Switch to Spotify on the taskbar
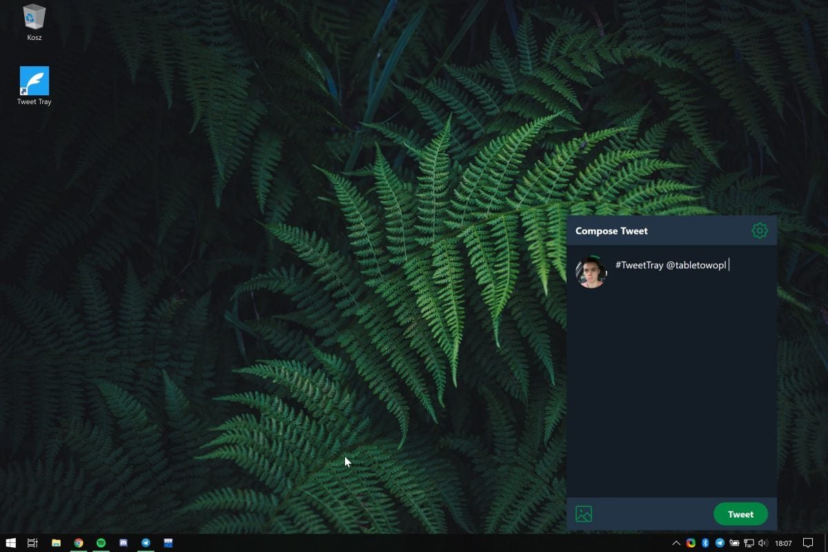Screen dimensions: 828x552 pos(101,543)
